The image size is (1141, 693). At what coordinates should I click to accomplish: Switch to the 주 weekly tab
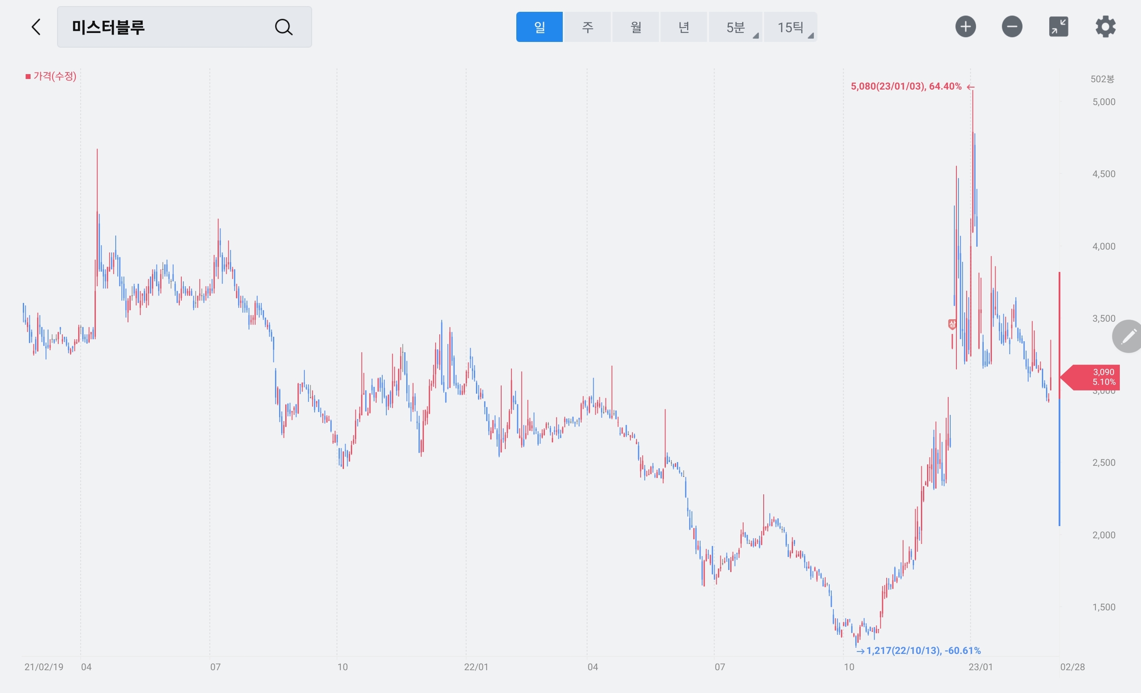point(587,27)
